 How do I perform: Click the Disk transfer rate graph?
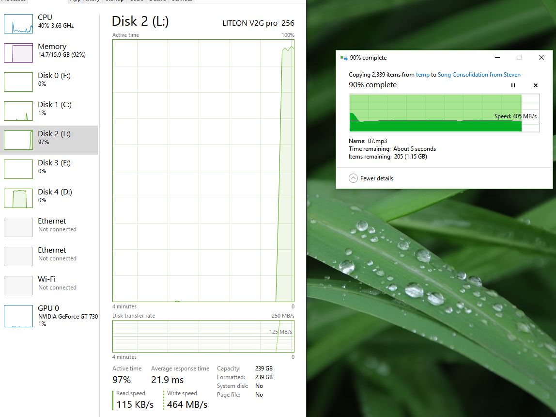point(203,337)
